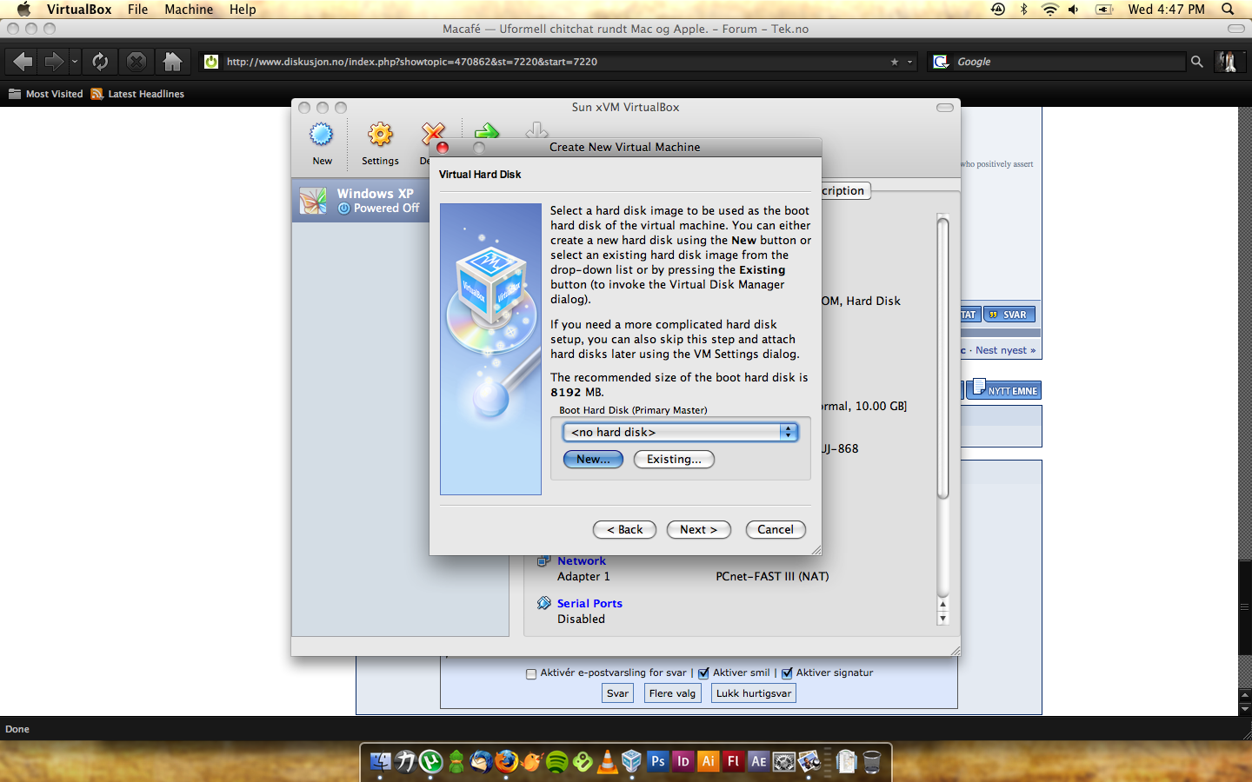Open the Network link in VM details
Viewport: 1252px width, 782px height.
(x=582, y=561)
